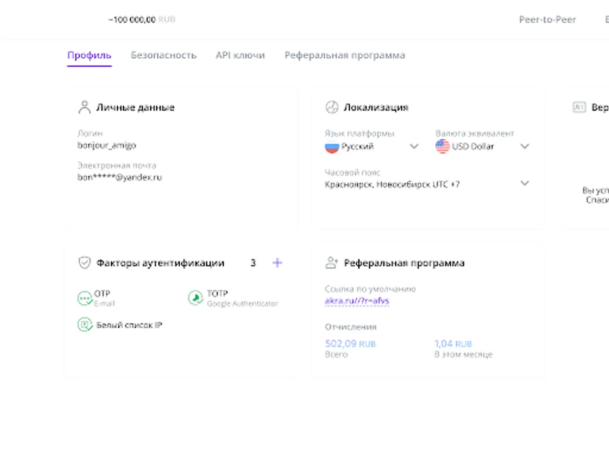Expand the Часовой пояс dropdown
Screen dimensions: 609x456
pos(525,183)
